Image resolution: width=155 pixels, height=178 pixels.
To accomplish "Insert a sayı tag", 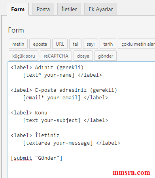I will pyautogui.click(x=91, y=44).
